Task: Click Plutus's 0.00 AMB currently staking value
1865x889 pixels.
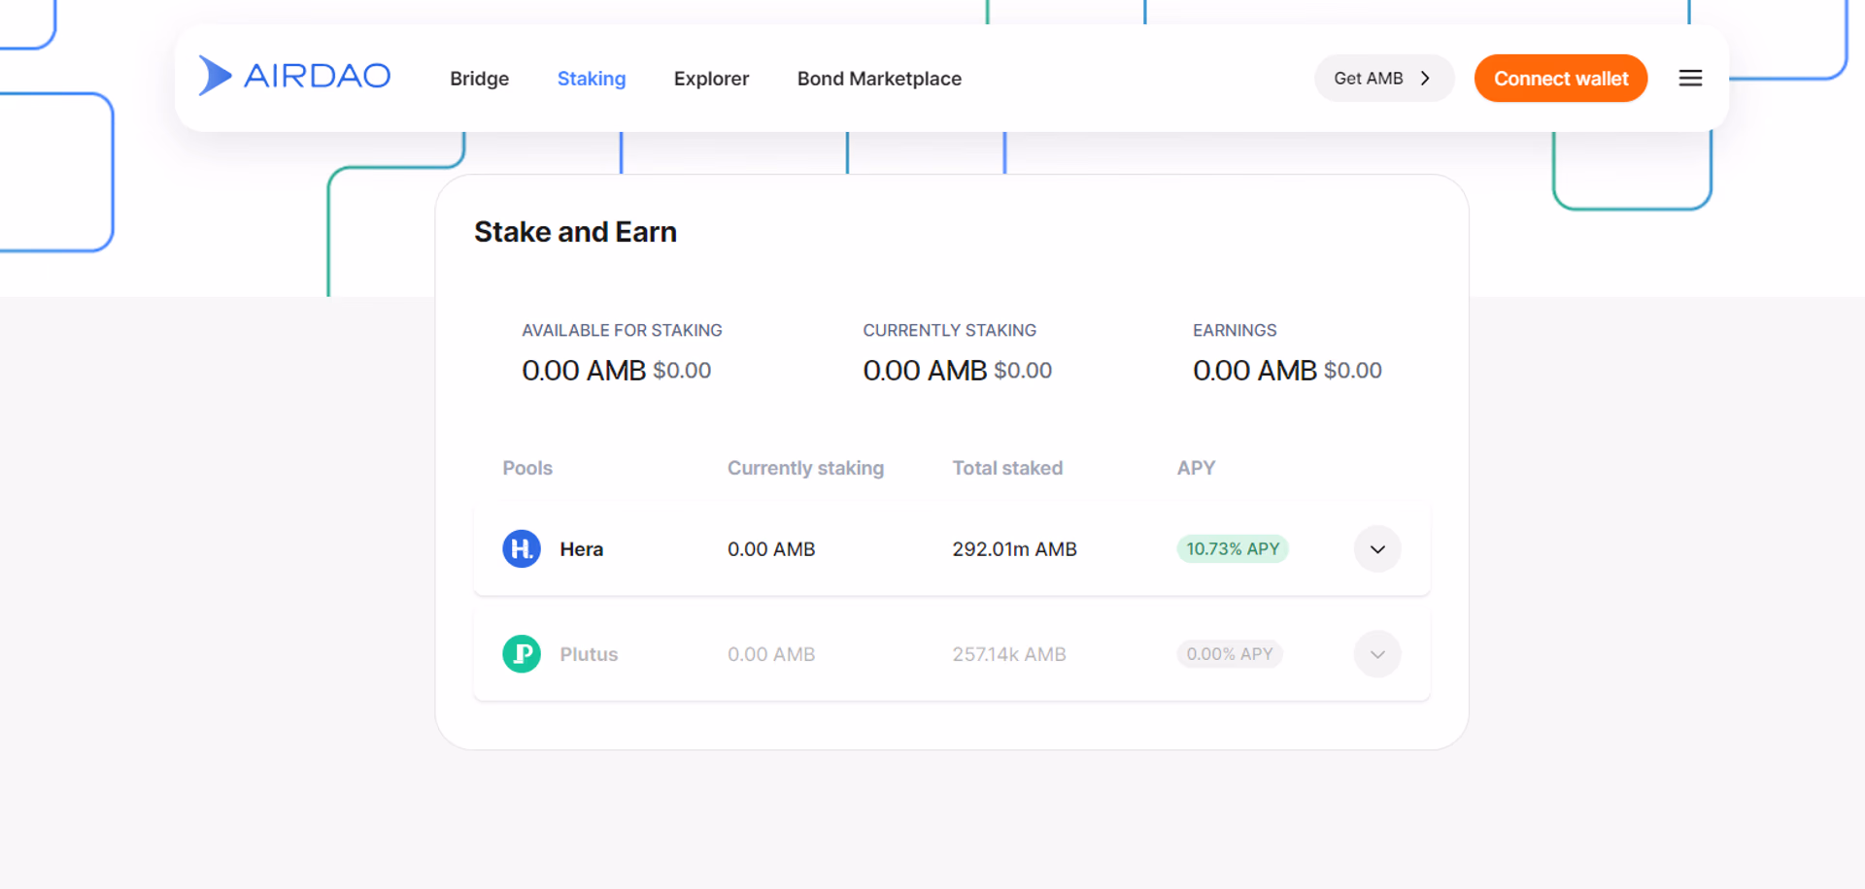Action: tap(771, 654)
